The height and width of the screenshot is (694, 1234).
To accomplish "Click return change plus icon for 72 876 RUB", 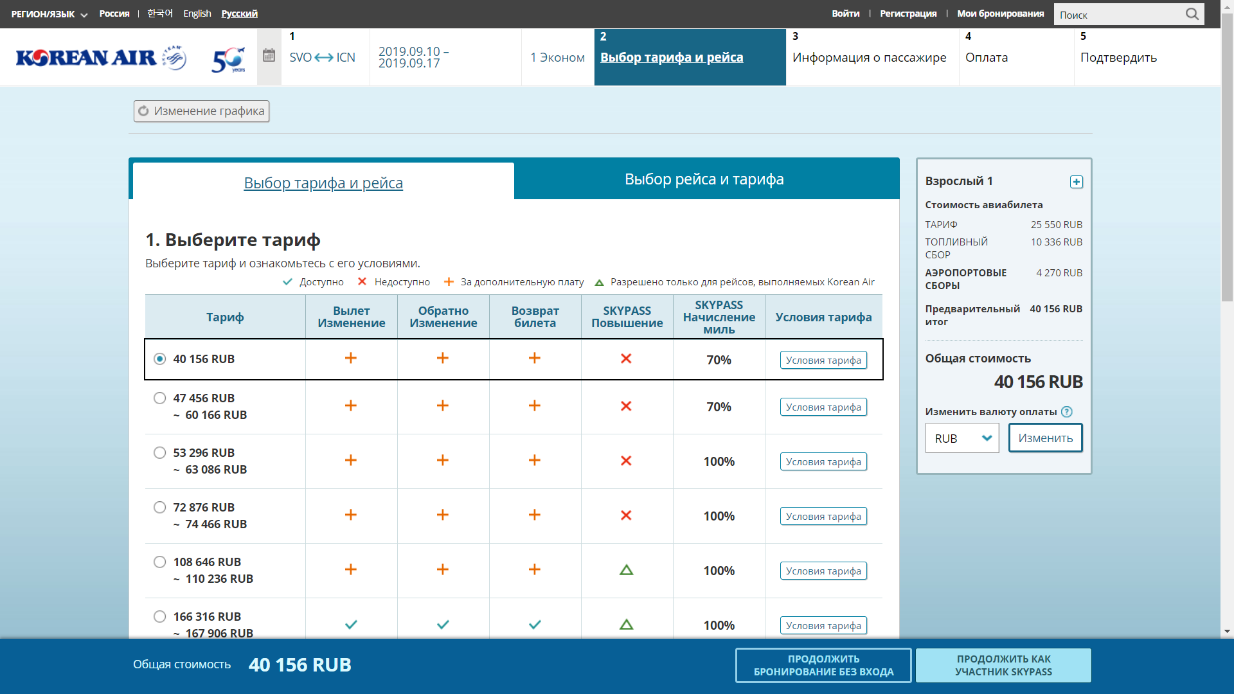I will (x=443, y=515).
